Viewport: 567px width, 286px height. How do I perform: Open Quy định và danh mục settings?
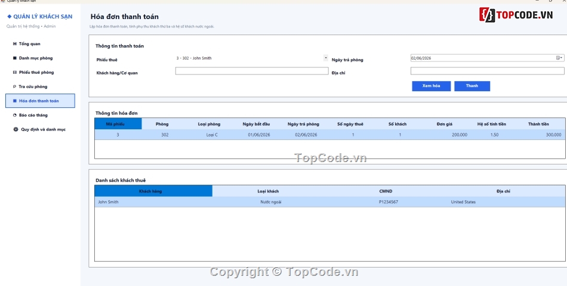40,129
